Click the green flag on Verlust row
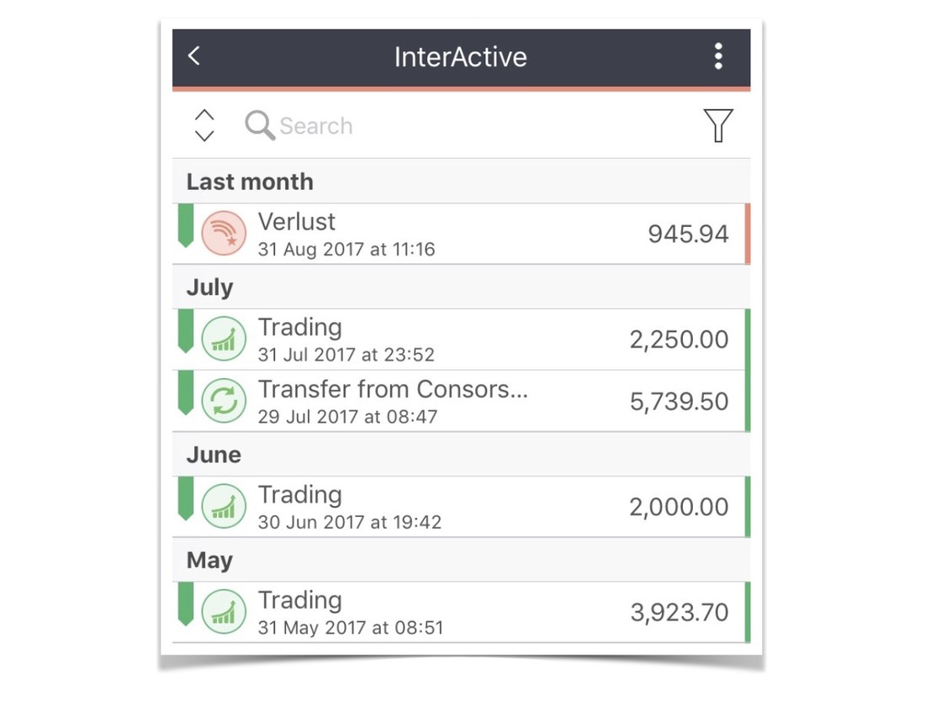 point(186,225)
